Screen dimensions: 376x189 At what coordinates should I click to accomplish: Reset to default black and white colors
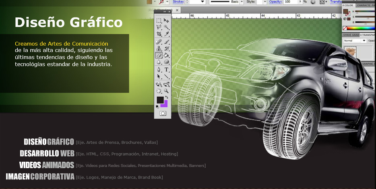coord(157,106)
